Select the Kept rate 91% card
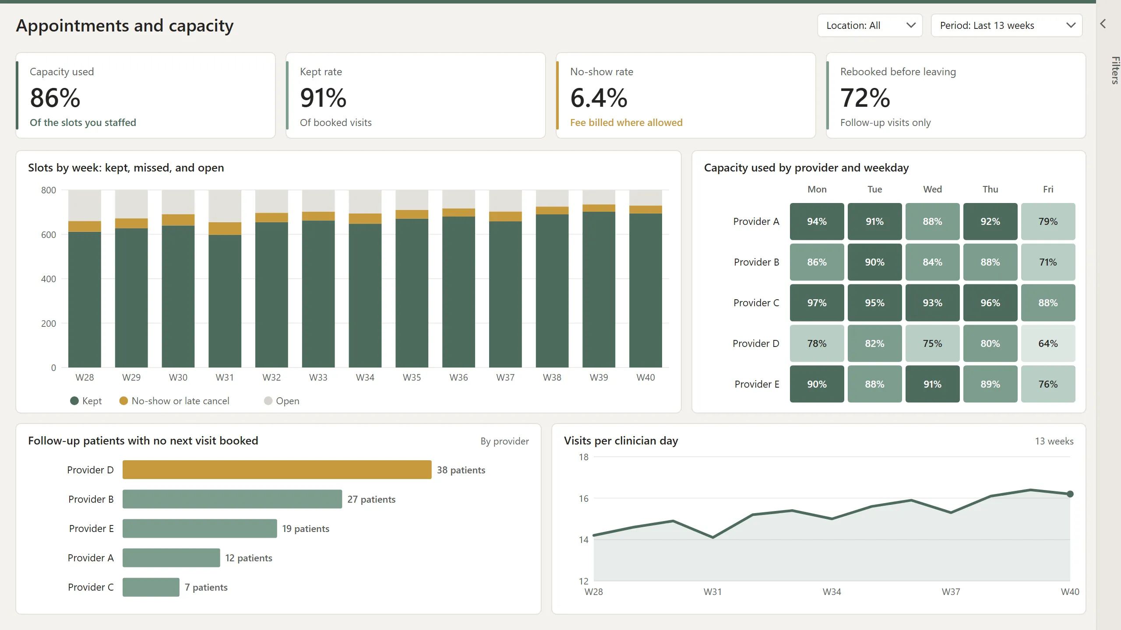 pos(416,95)
